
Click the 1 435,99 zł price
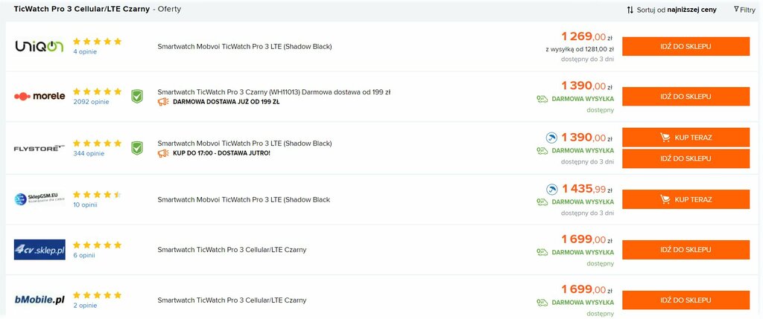[588, 189]
